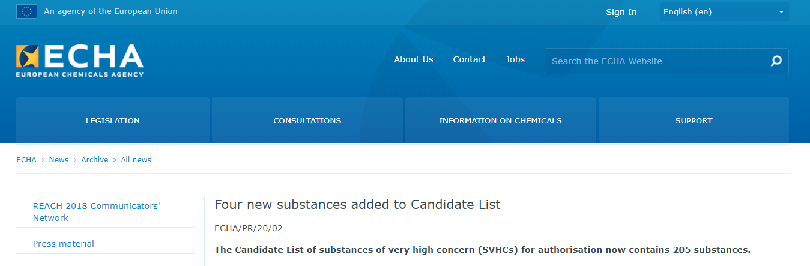The image size is (810, 266).
Task: Open the English (en) language dropdown
Action: [724, 12]
